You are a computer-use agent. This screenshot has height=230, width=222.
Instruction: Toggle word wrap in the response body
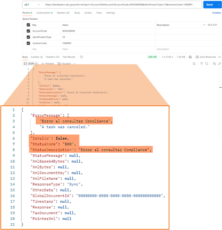pos(194,64)
